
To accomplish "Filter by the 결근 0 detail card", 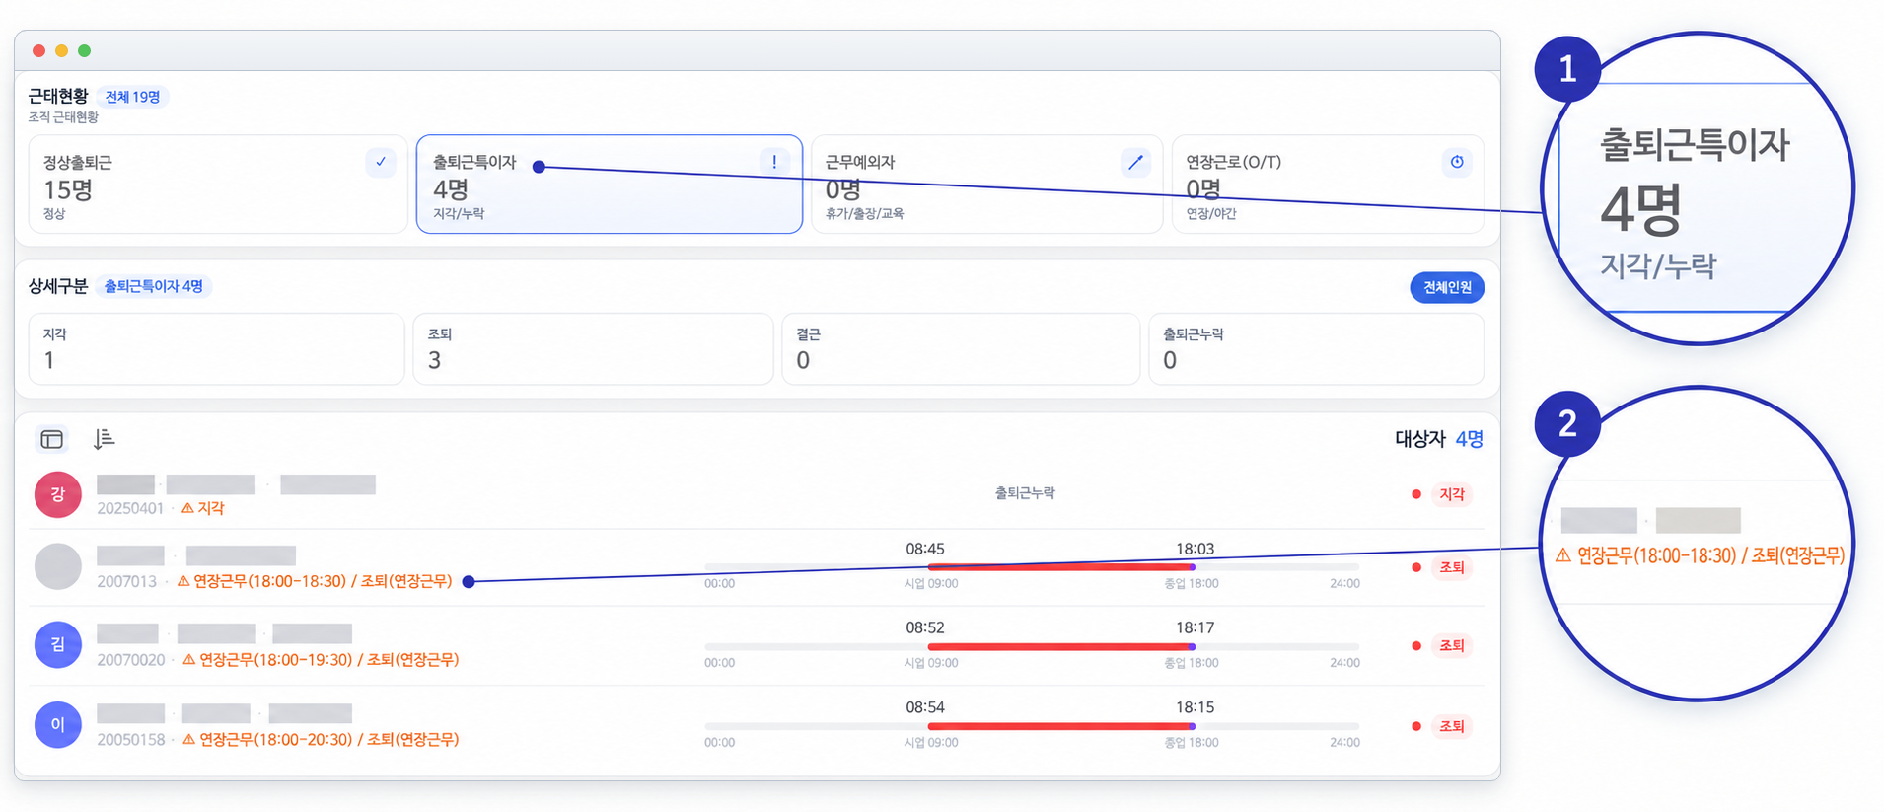I will point(961,348).
